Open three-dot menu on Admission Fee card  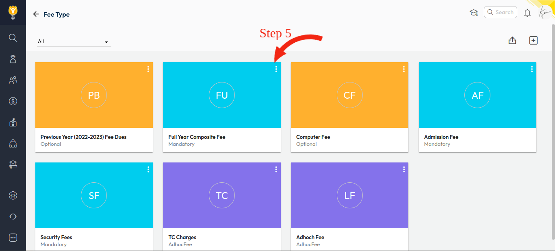[532, 69]
